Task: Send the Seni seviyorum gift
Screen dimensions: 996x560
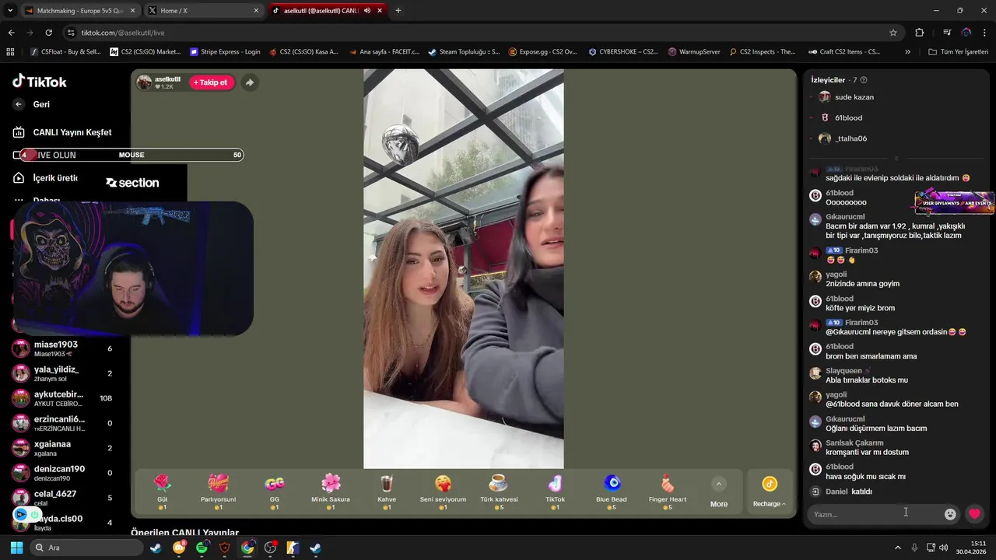Action: click(x=443, y=492)
